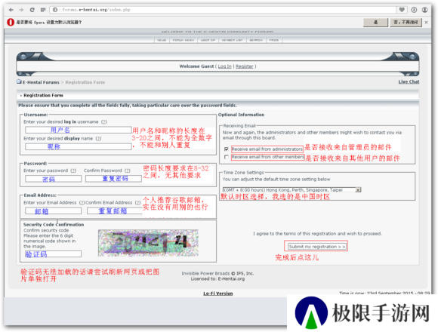The image size is (438, 332).
Task: Click the captcha security code image
Action: (148, 243)
